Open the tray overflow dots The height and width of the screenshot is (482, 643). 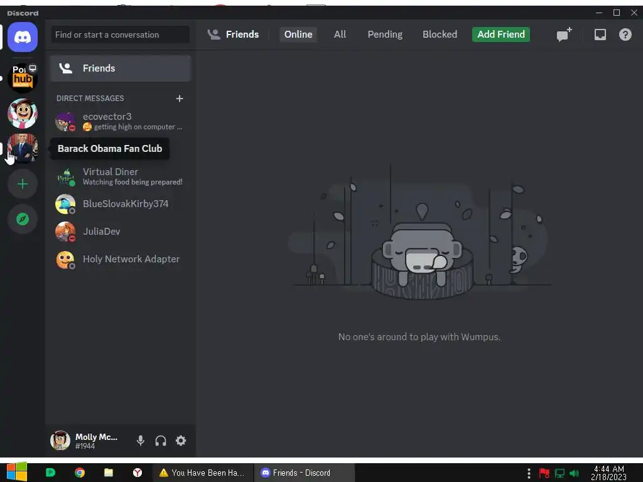529,473
